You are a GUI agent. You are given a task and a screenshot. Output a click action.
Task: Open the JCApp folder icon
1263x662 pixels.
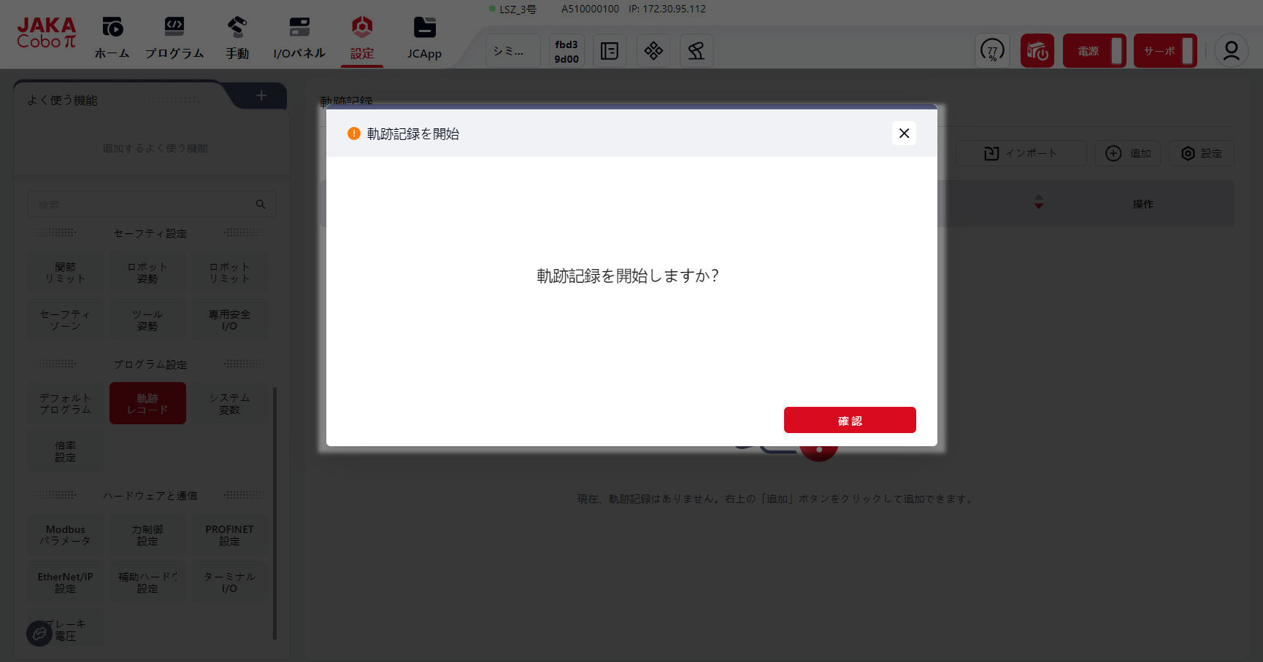tap(424, 28)
